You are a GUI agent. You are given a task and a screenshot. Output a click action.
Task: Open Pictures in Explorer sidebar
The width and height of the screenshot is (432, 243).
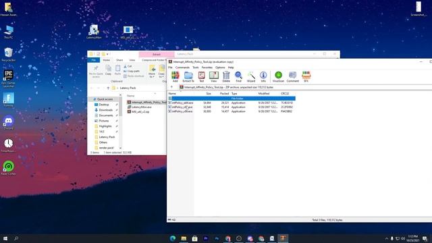coord(103,121)
